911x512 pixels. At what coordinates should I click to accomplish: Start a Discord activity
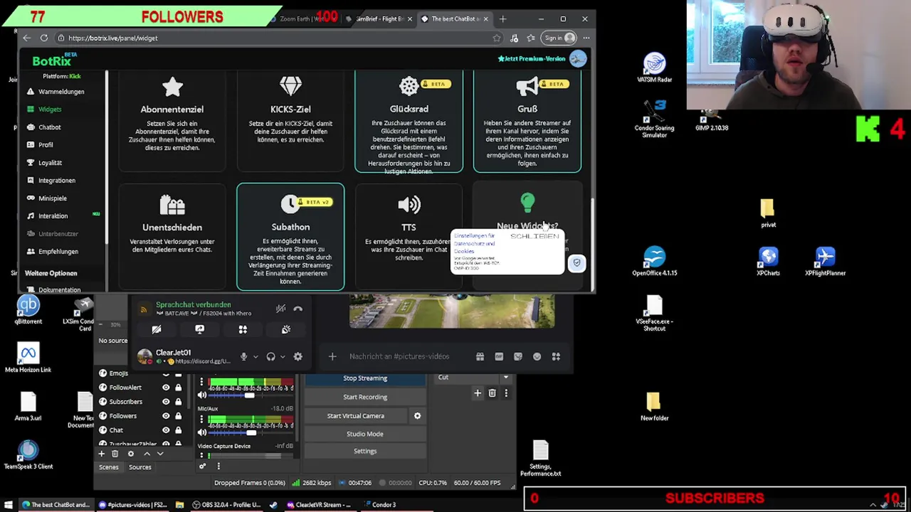coord(243,329)
